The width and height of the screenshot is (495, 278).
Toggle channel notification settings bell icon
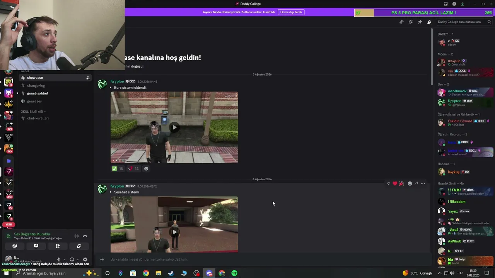click(x=411, y=22)
